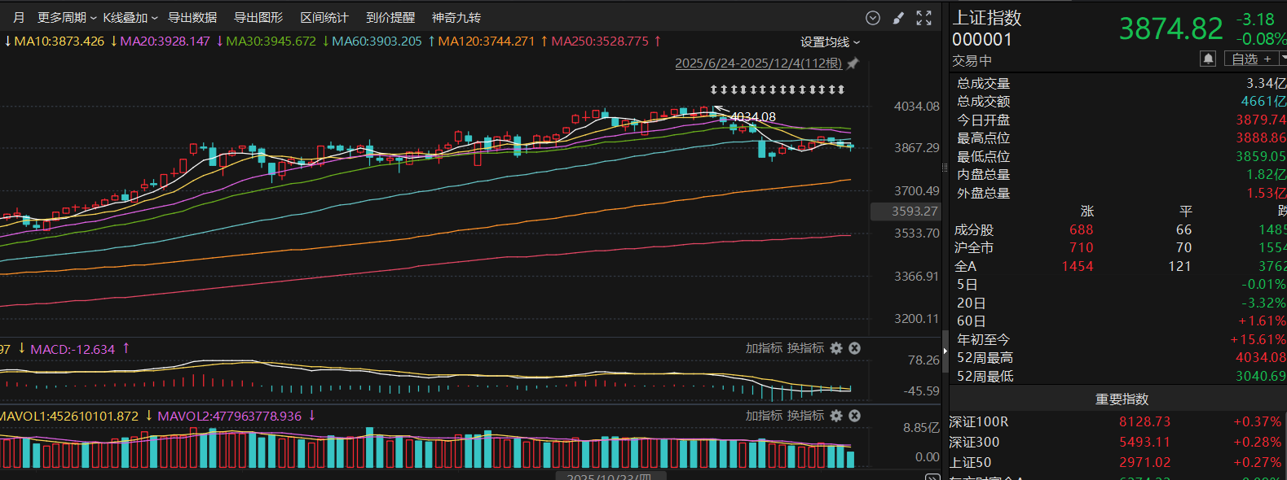Click the current price 3874.82

(x=1170, y=29)
